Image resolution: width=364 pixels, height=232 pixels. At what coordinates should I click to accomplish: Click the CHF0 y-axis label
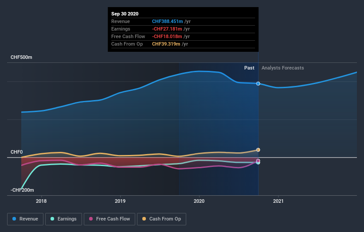[x=17, y=152]
